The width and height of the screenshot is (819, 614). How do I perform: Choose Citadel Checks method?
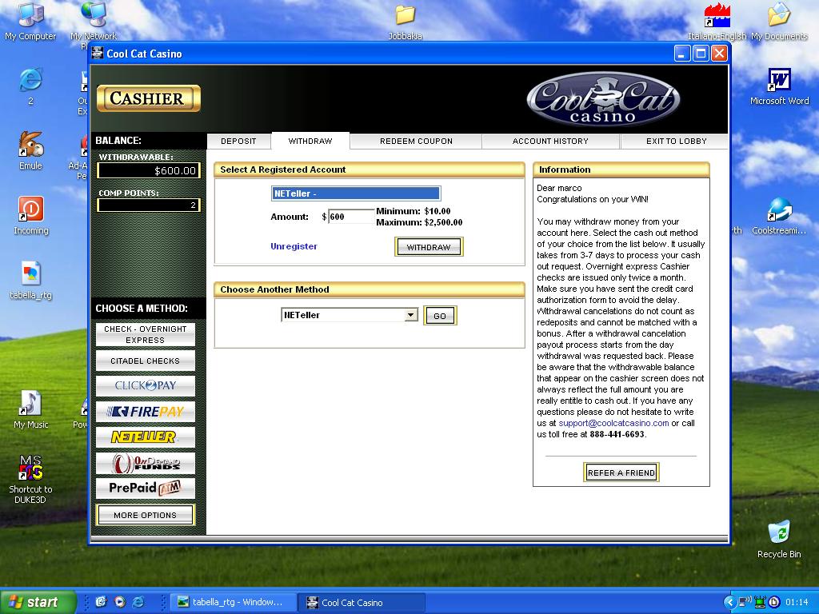coord(146,361)
